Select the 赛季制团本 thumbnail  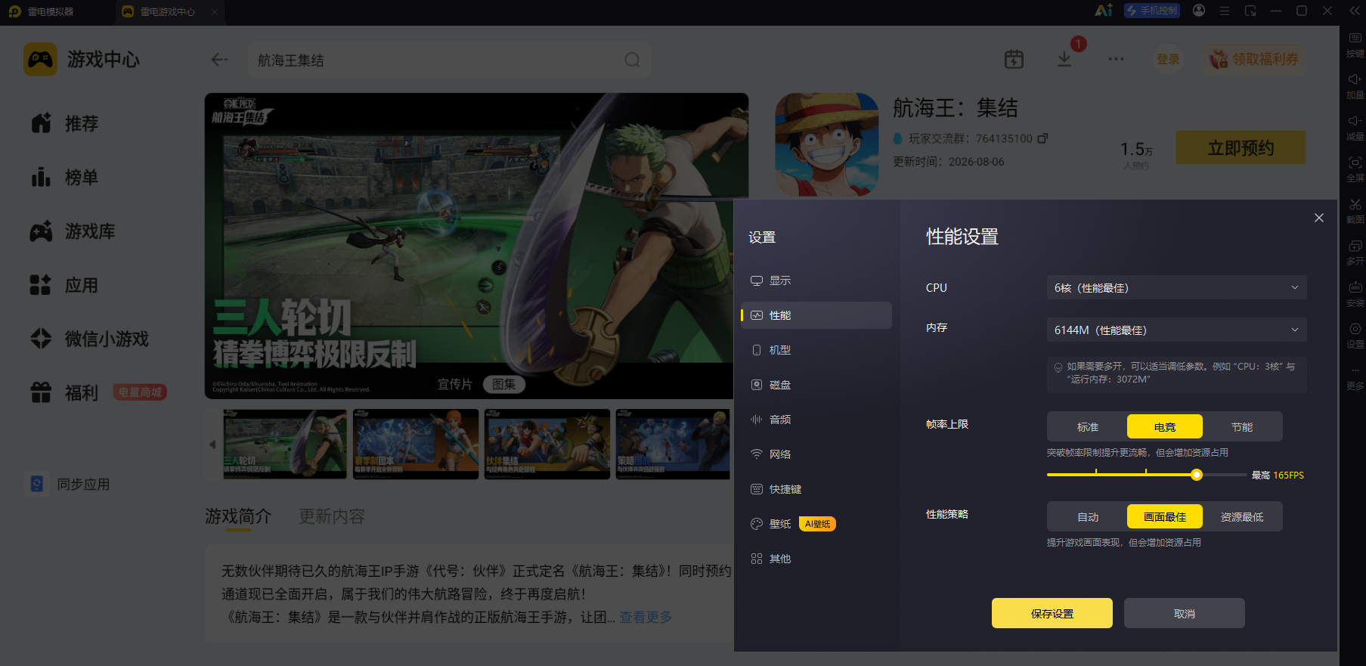[x=416, y=444]
